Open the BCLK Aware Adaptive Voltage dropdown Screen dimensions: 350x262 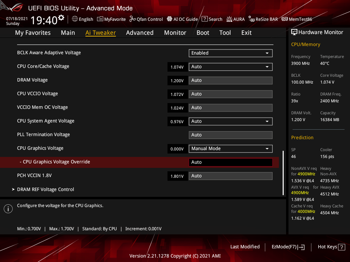pyautogui.click(x=230, y=53)
